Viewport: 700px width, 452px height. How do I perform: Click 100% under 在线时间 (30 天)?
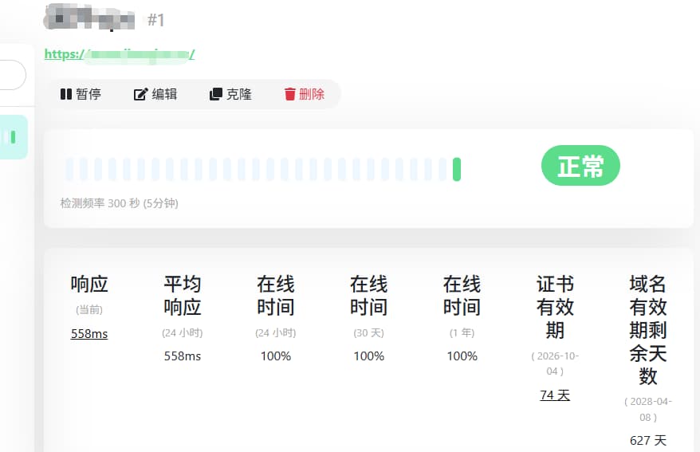coord(369,356)
